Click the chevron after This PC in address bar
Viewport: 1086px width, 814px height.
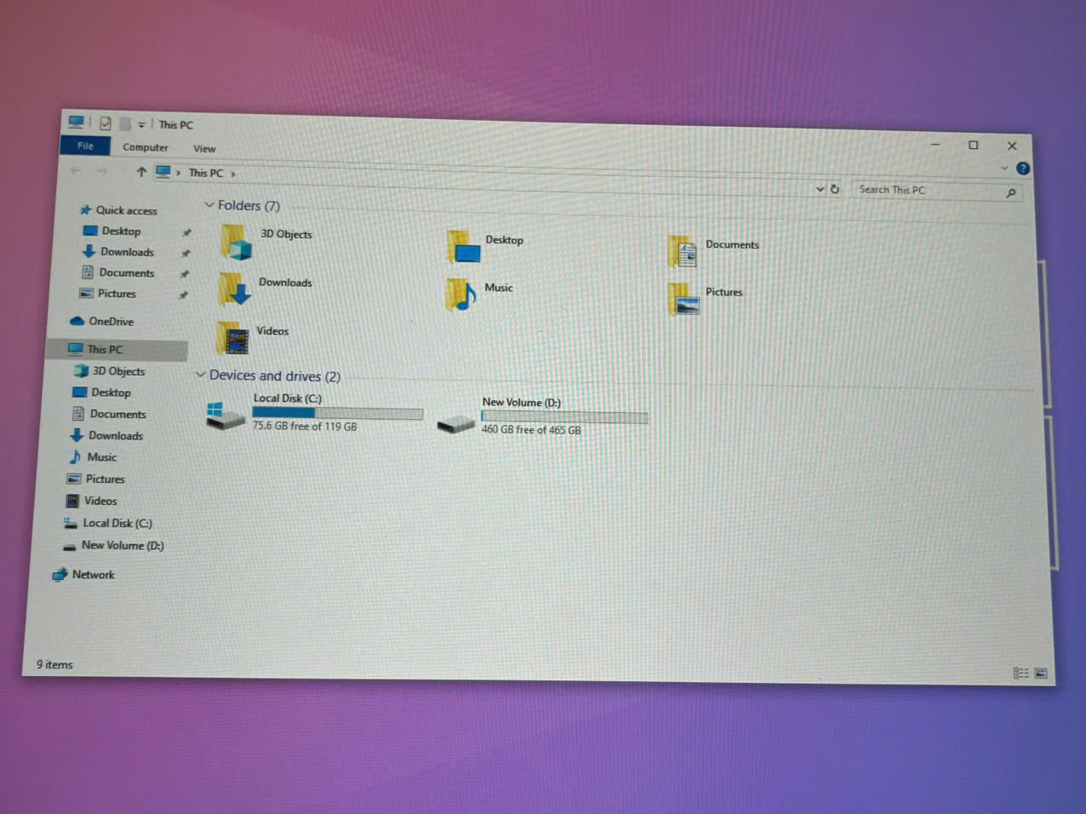tap(232, 174)
